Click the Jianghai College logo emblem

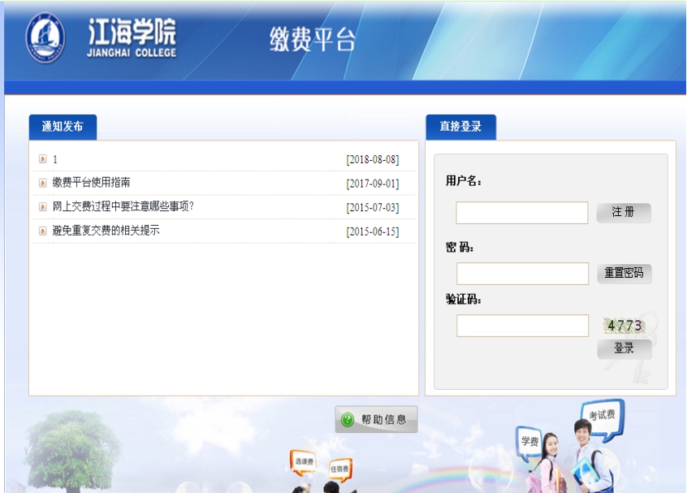tap(45, 37)
